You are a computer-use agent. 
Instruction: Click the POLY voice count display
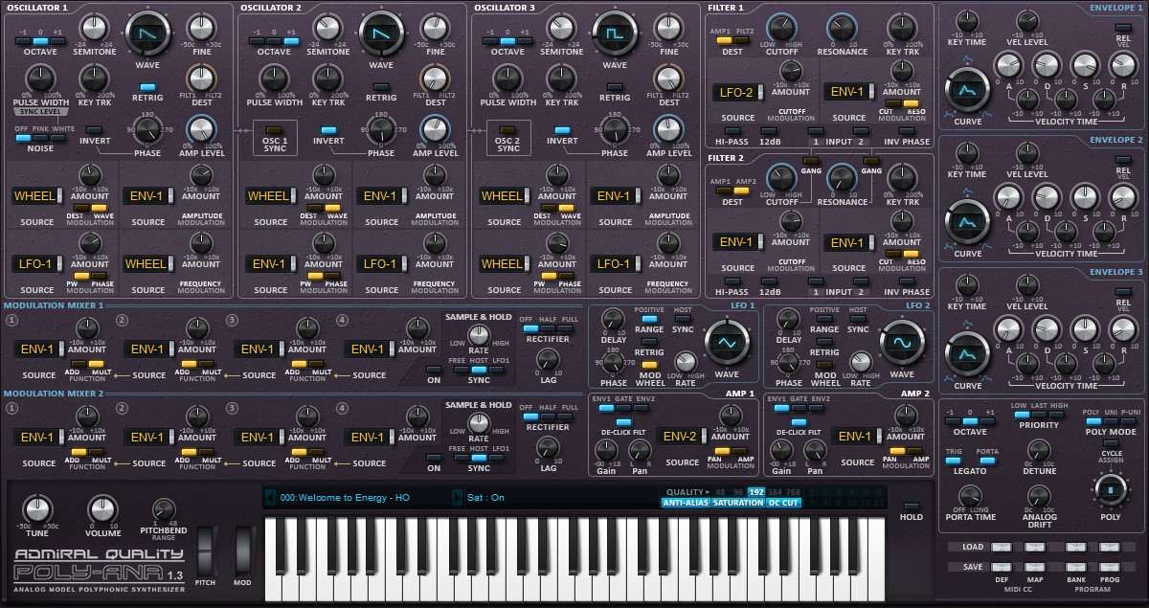coord(1111,491)
